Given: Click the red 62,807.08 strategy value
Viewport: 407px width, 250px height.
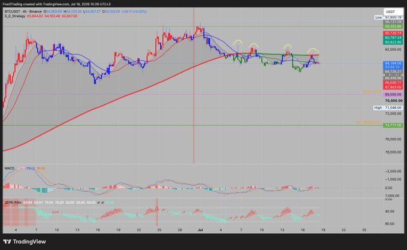Looking at the screenshot, I should click(x=70, y=16).
